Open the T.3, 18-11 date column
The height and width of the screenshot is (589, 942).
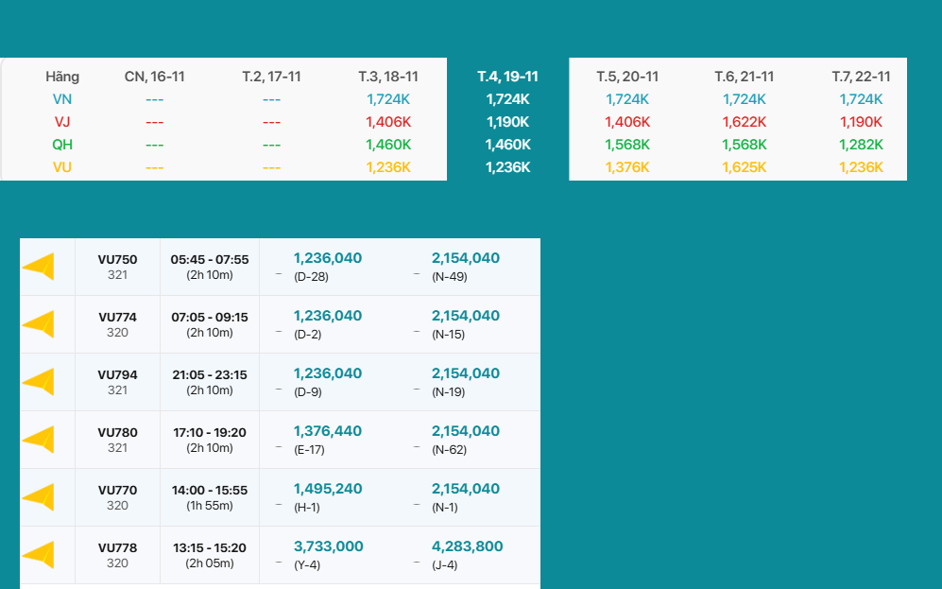pos(388,77)
